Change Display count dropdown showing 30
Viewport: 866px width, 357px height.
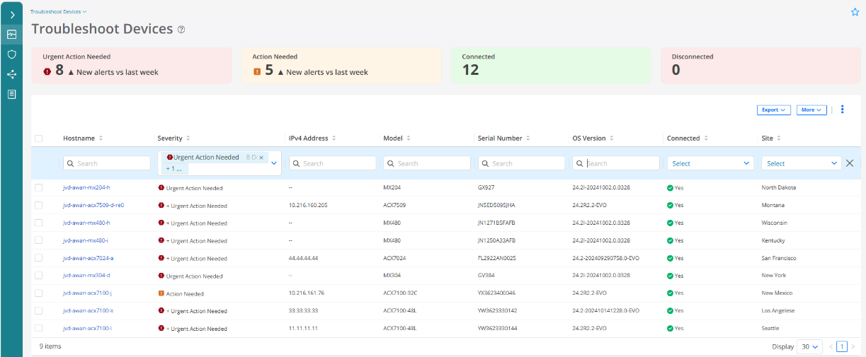pyautogui.click(x=809, y=346)
